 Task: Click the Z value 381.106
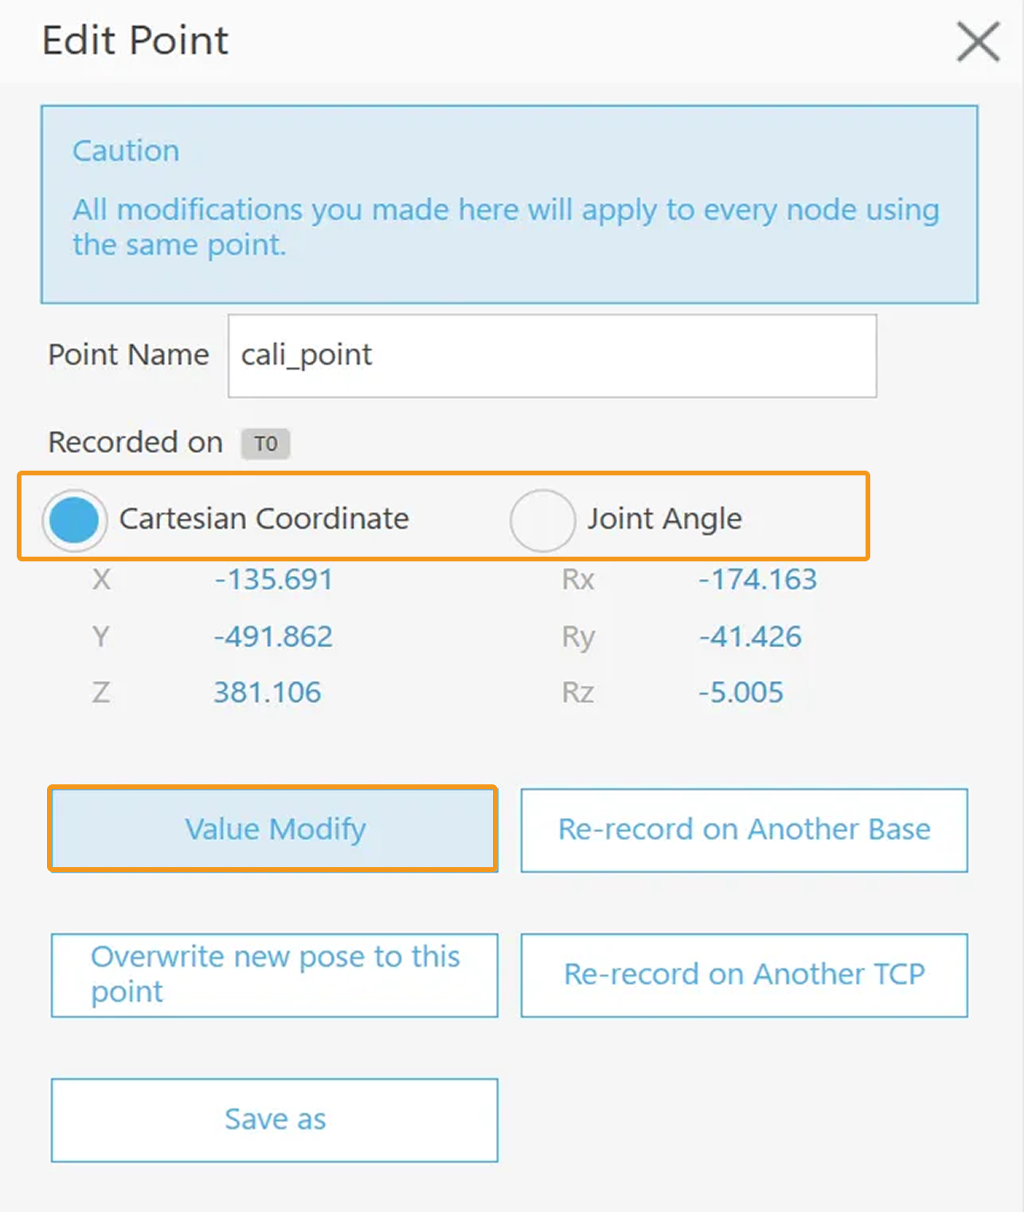tap(267, 693)
